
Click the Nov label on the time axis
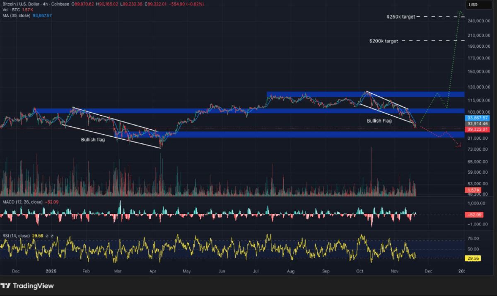click(394, 271)
